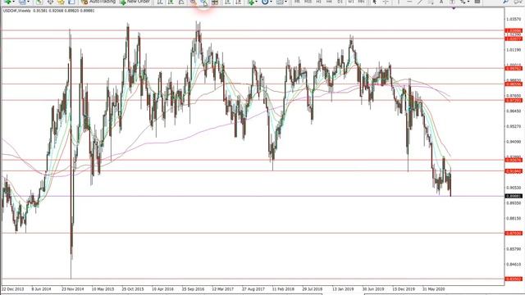Expand the Arrows dropdown arrow
The height and width of the screenshot is (295, 525).
coord(468,2)
